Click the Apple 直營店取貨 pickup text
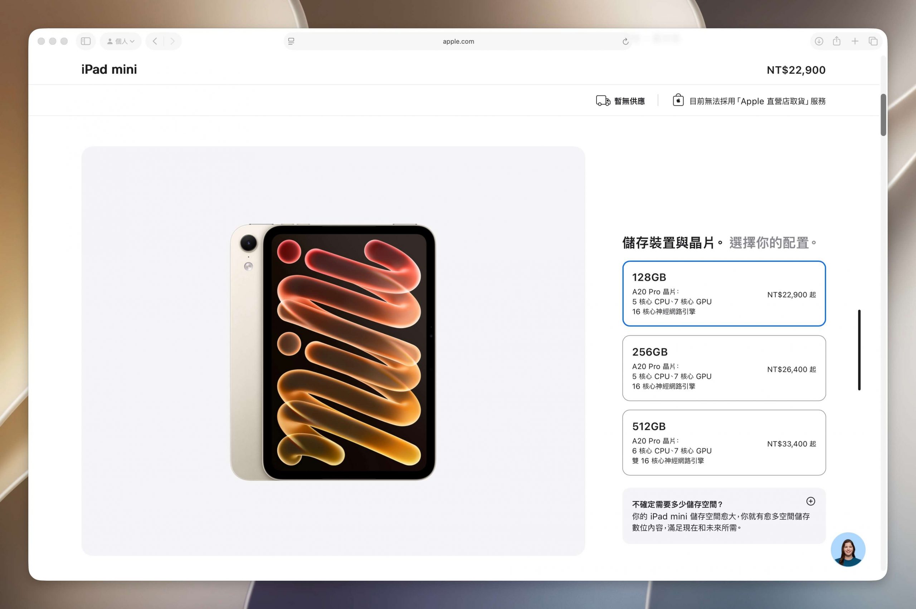The image size is (916, 609). pyautogui.click(x=757, y=101)
